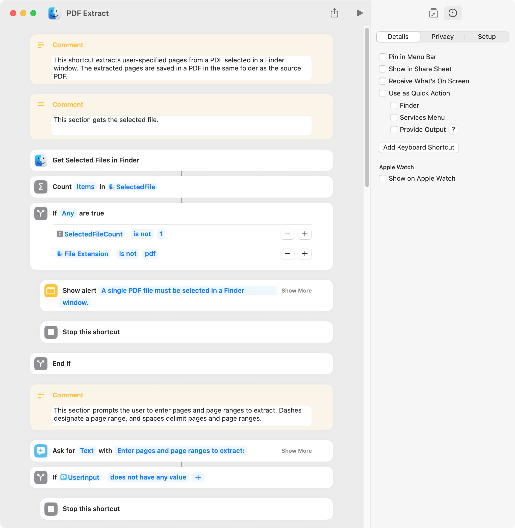The image size is (515, 528).
Task: Click the share icon in the toolbar
Action: [334, 13]
